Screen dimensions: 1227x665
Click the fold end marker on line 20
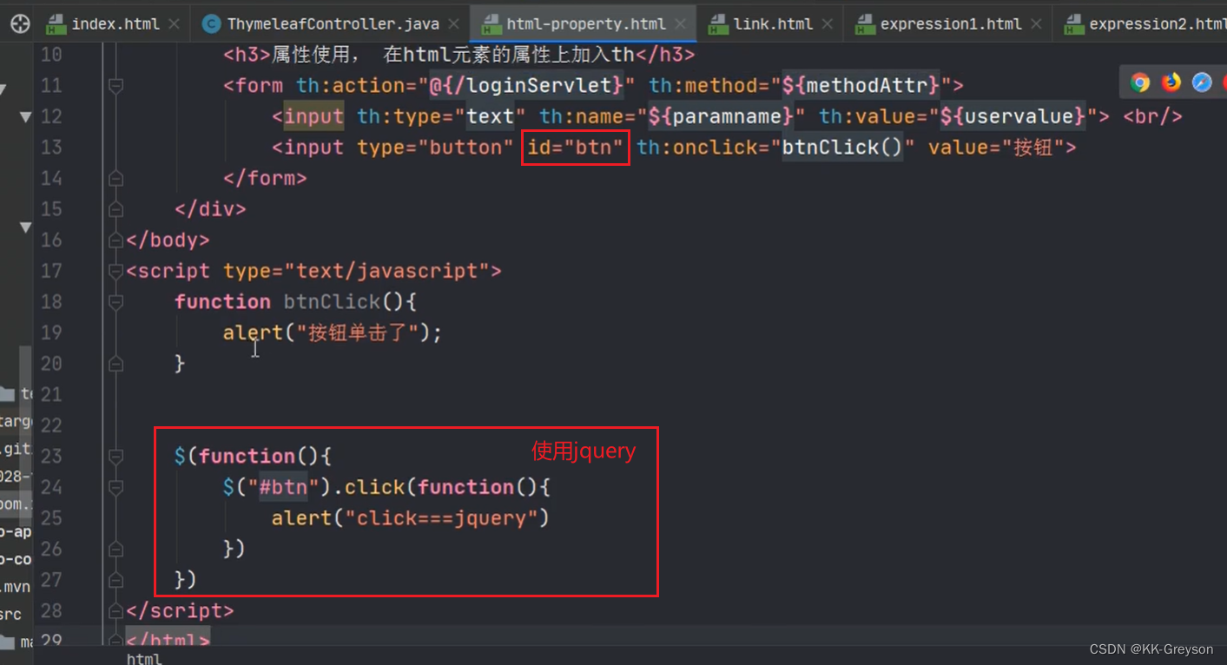[115, 365]
